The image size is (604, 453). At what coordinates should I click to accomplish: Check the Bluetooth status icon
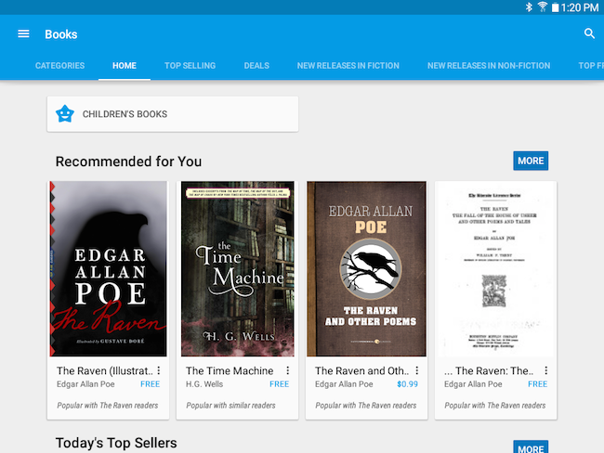click(529, 6)
